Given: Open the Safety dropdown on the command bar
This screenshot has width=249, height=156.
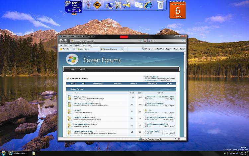Looking at the screenshot, I should [175, 49].
